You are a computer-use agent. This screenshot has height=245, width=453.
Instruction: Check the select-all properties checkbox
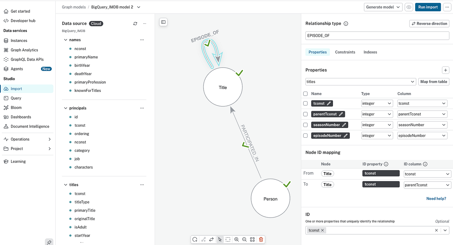(x=305, y=94)
